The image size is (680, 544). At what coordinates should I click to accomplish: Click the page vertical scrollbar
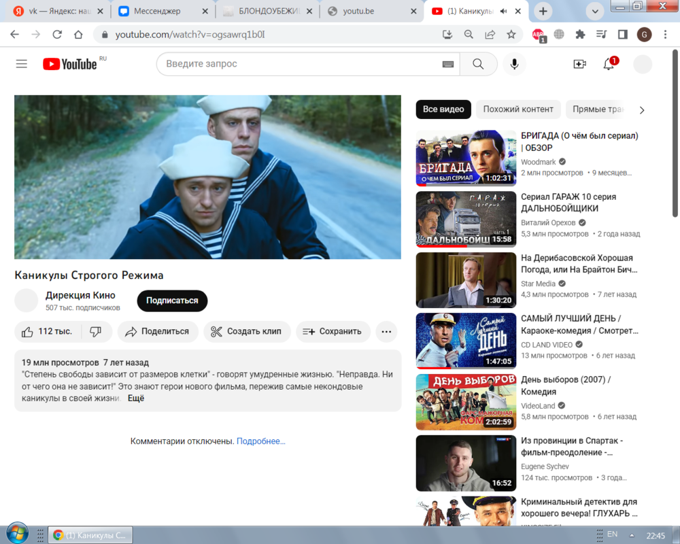pos(675,133)
